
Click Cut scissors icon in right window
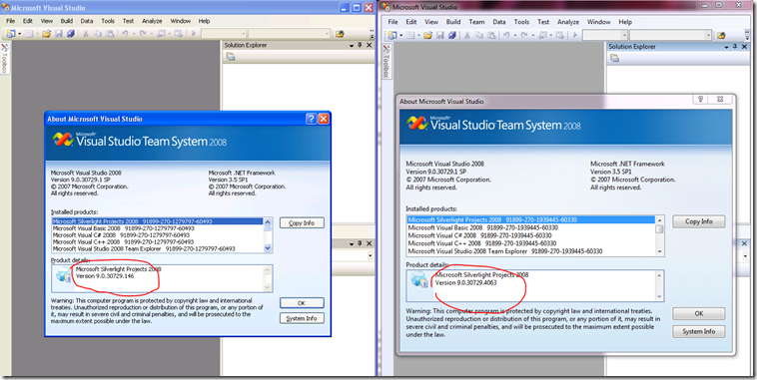(466, 35)
